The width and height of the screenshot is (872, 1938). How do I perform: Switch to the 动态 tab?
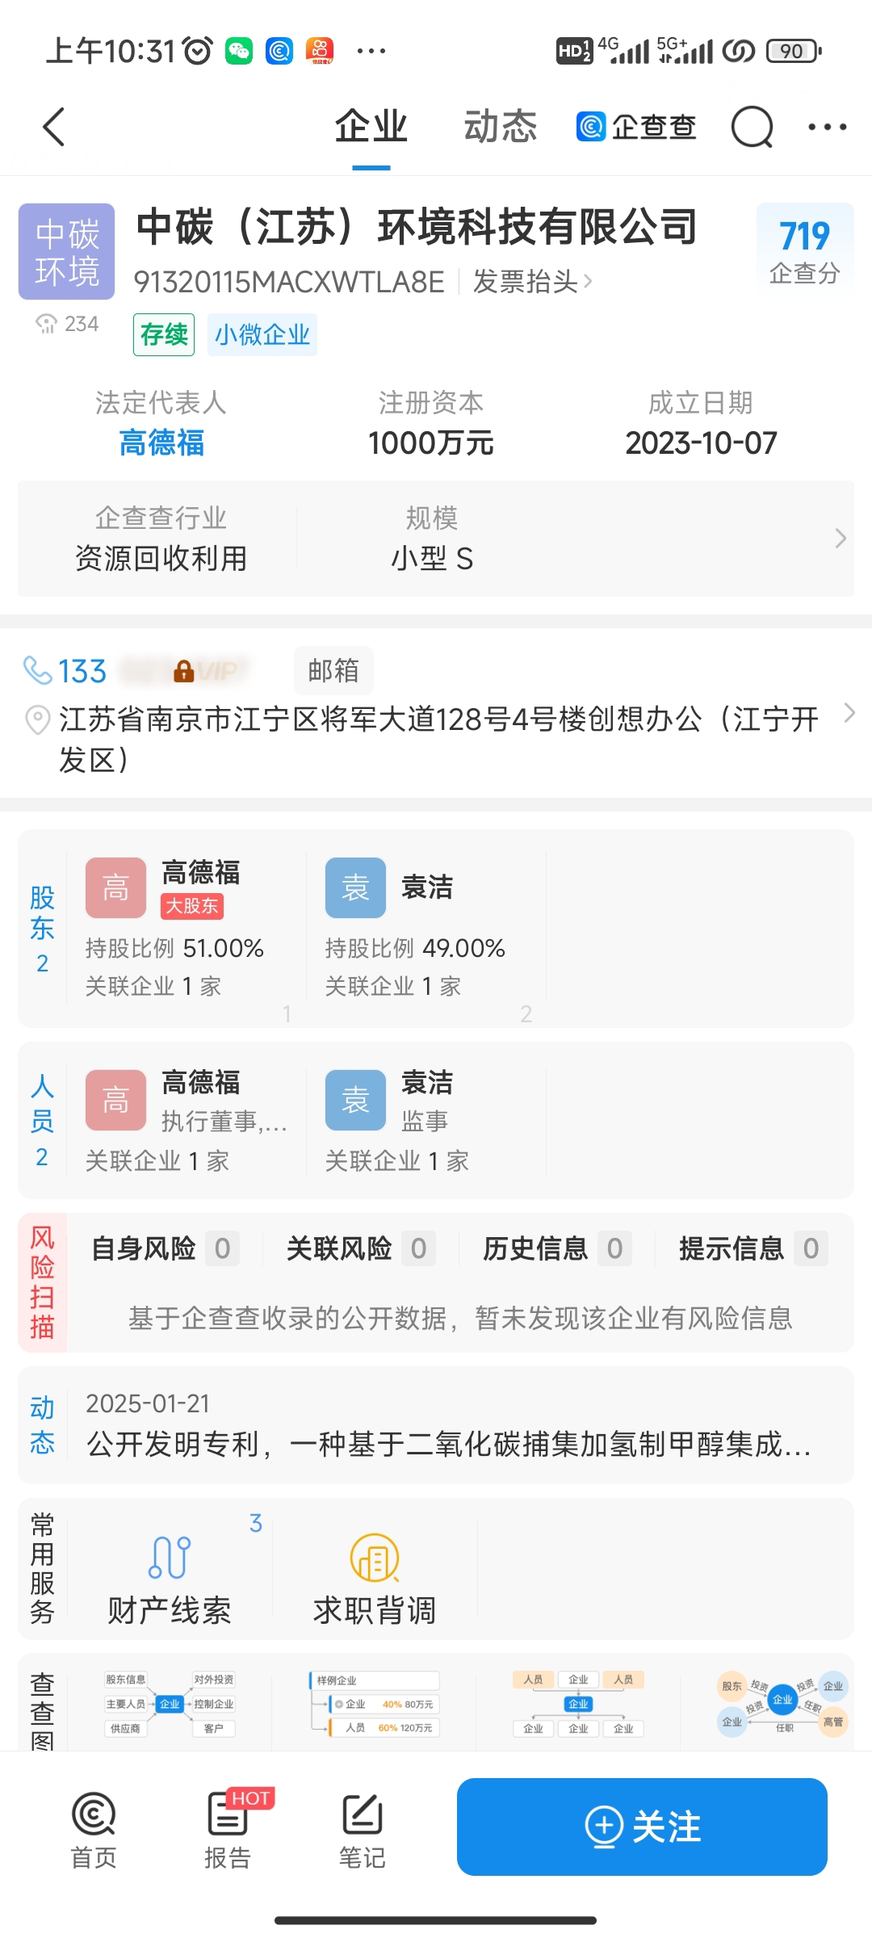point(501,127)
